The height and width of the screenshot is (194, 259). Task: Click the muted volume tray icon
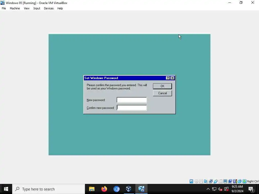(220, 189)
